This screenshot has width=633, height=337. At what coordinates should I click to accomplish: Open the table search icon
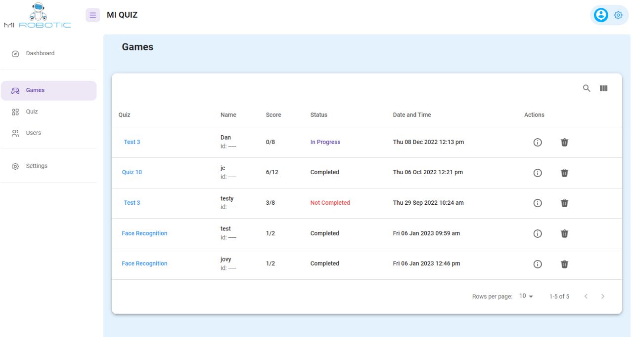point(587,88)
